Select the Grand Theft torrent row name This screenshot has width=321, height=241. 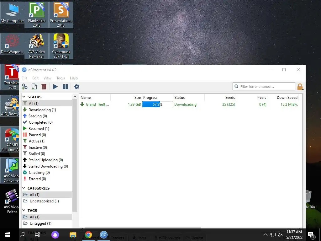[97, 104]
